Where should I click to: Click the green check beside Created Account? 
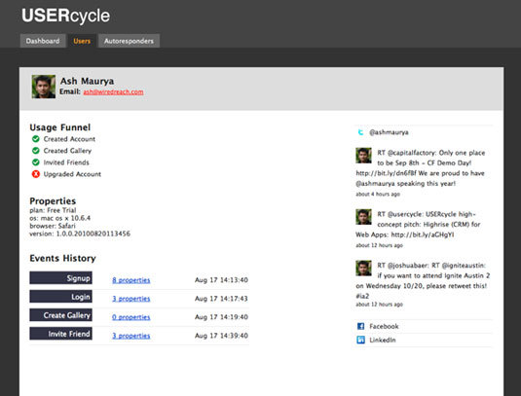36,139
